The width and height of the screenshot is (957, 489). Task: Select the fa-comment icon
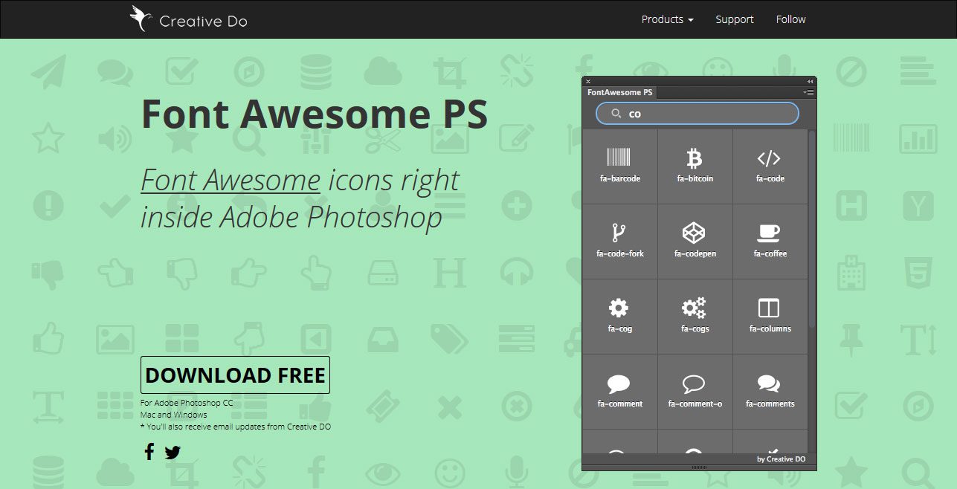(619, 390)
